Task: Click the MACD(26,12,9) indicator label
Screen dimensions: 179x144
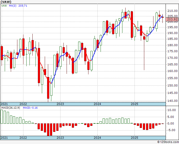Action: tap(11, 108)
